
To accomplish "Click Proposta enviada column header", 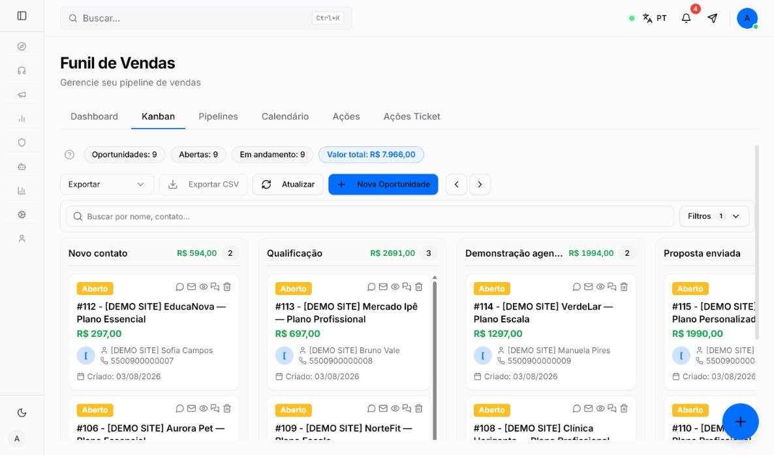I will click(x=702, y=253).
